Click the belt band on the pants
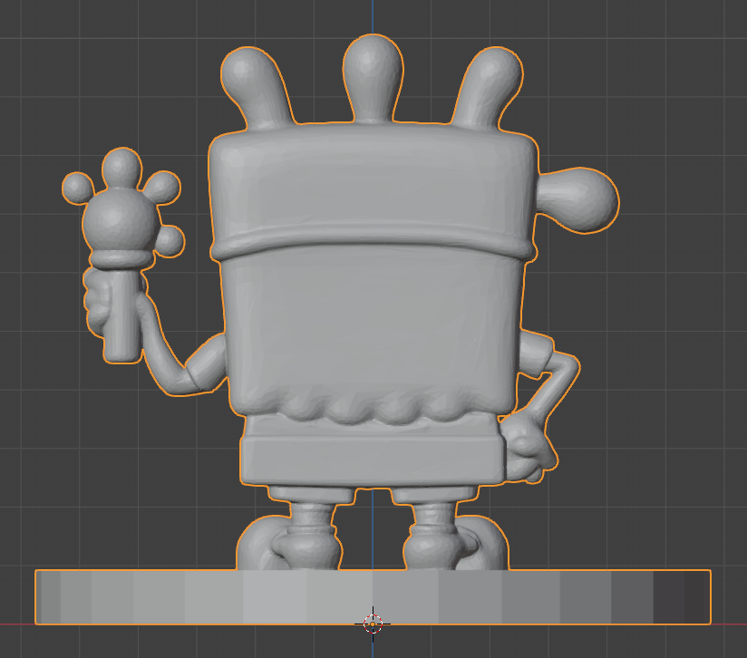Image resolution: width=747 pixels, height=658 pixels. point(373,460)
